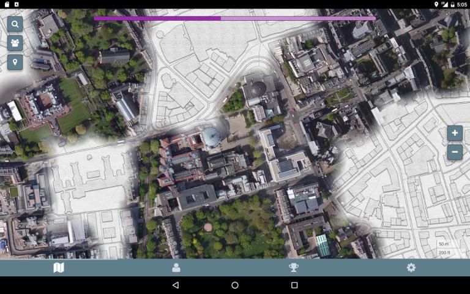Tap the 5:05 clock in status bar
The width and height of the screenshot is (470, 294).
[x=462, y=4]
